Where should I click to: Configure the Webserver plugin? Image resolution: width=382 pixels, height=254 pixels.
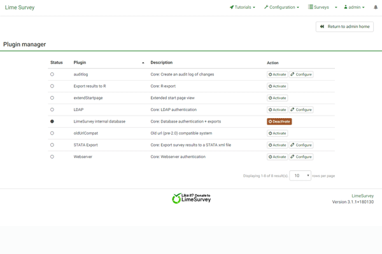(x=301, y=157)
